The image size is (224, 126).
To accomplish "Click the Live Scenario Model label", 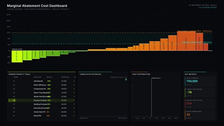I will pyautogui.click(x=208, y=7).
